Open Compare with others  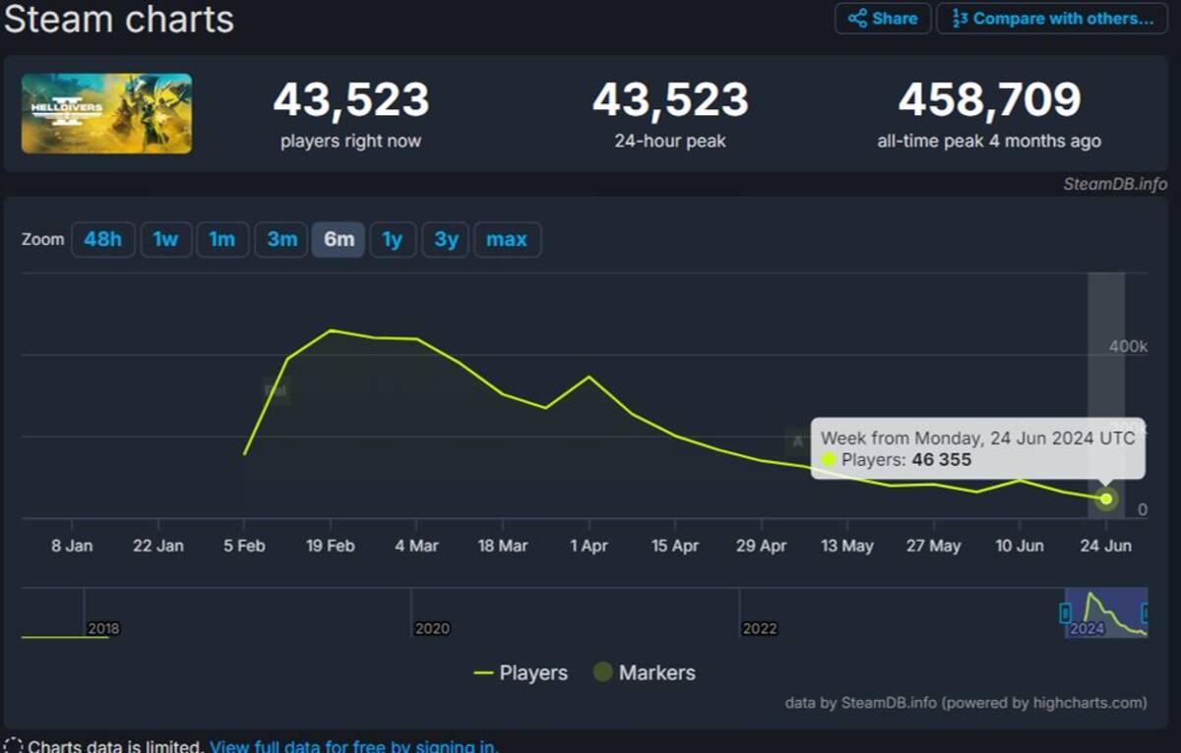coord(1052,19)
